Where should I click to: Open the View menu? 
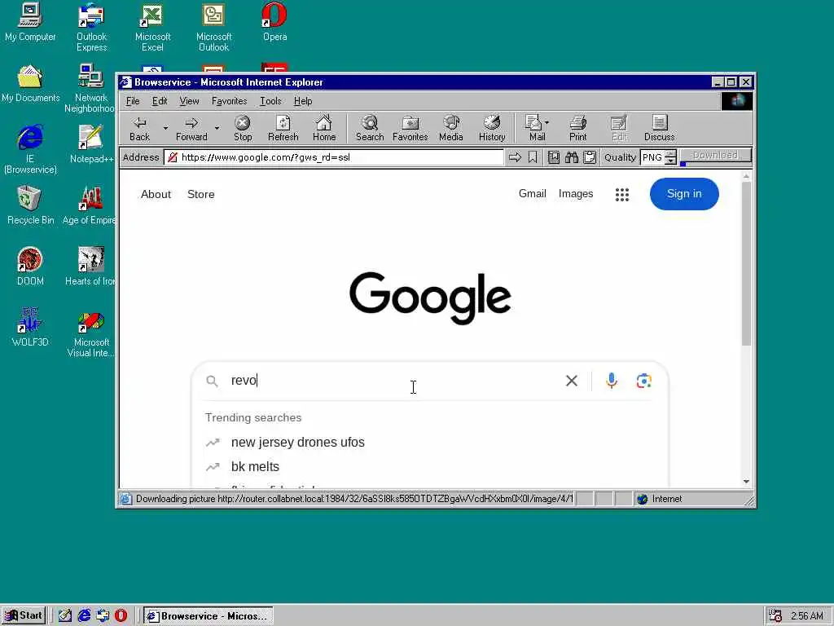click(x=189, y=101)
